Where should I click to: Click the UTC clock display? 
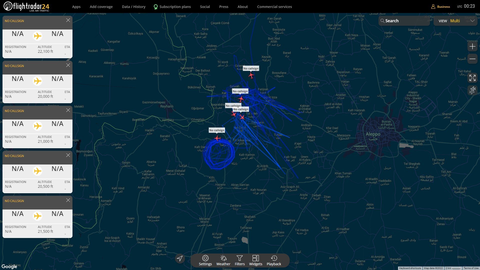pos(466,6)
